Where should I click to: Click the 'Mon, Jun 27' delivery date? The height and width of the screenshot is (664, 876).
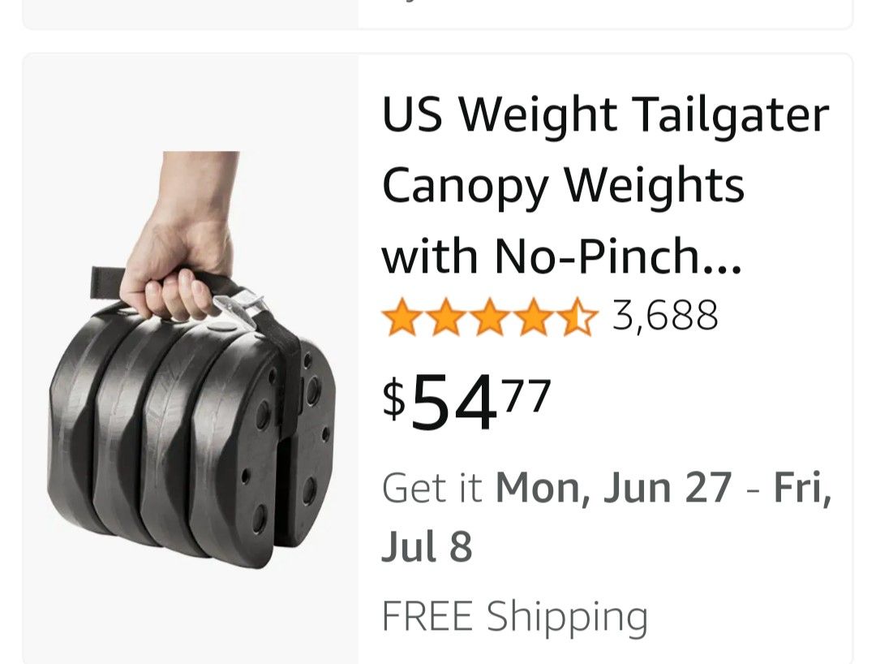[613, 488]
